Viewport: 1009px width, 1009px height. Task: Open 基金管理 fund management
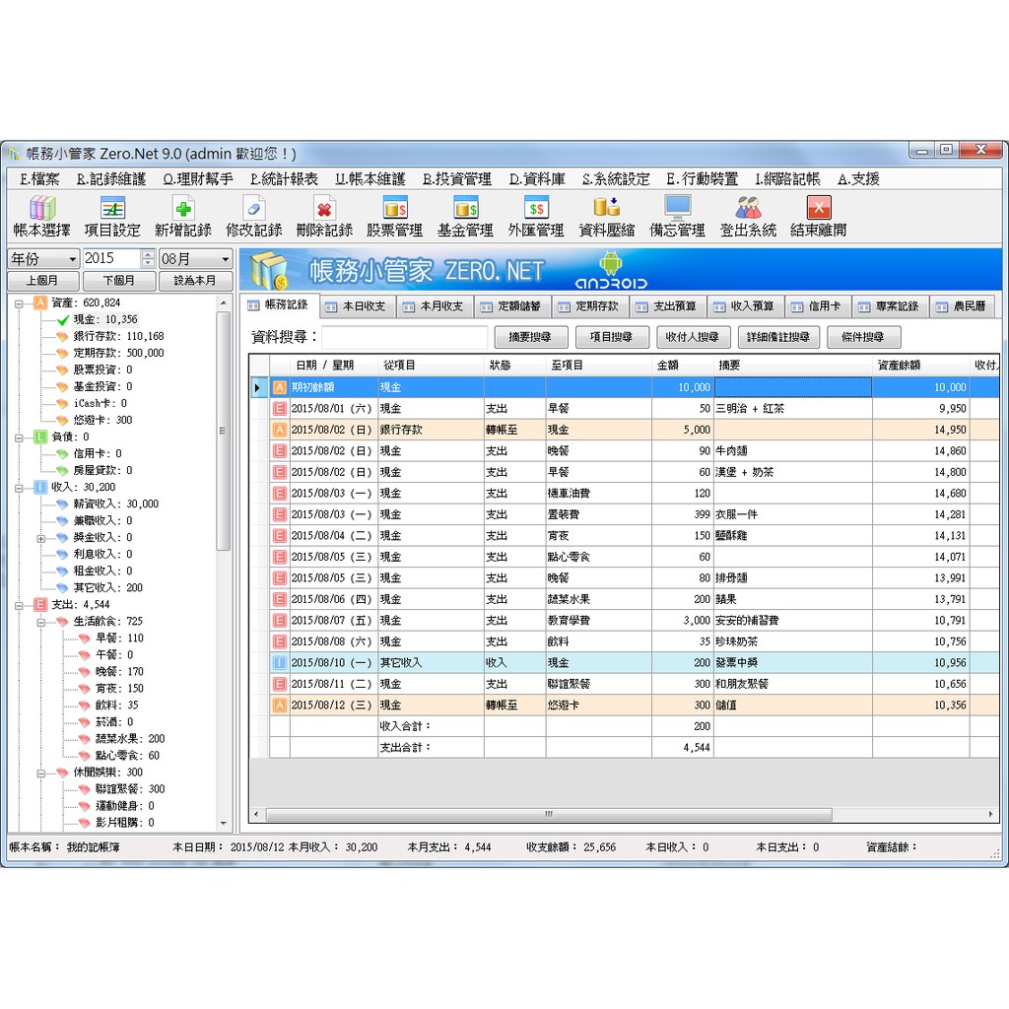point(465,216)
